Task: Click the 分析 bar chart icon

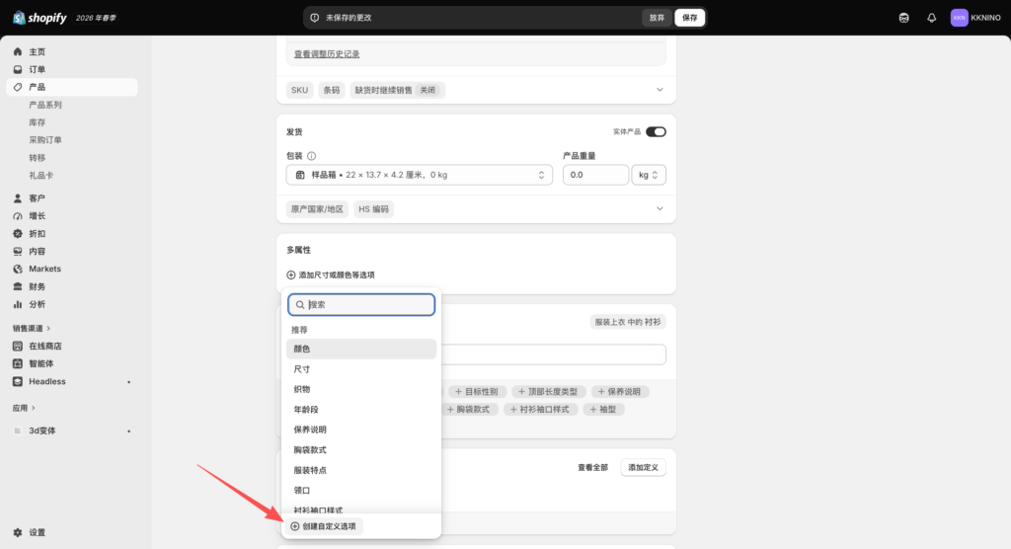Action: point(18,304)
